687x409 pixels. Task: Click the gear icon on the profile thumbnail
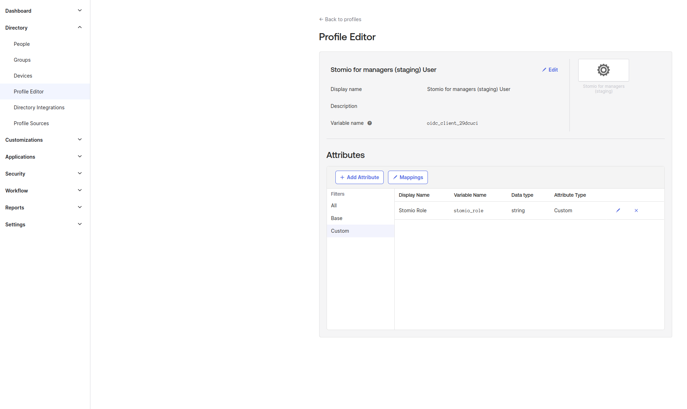click(603, 70)
